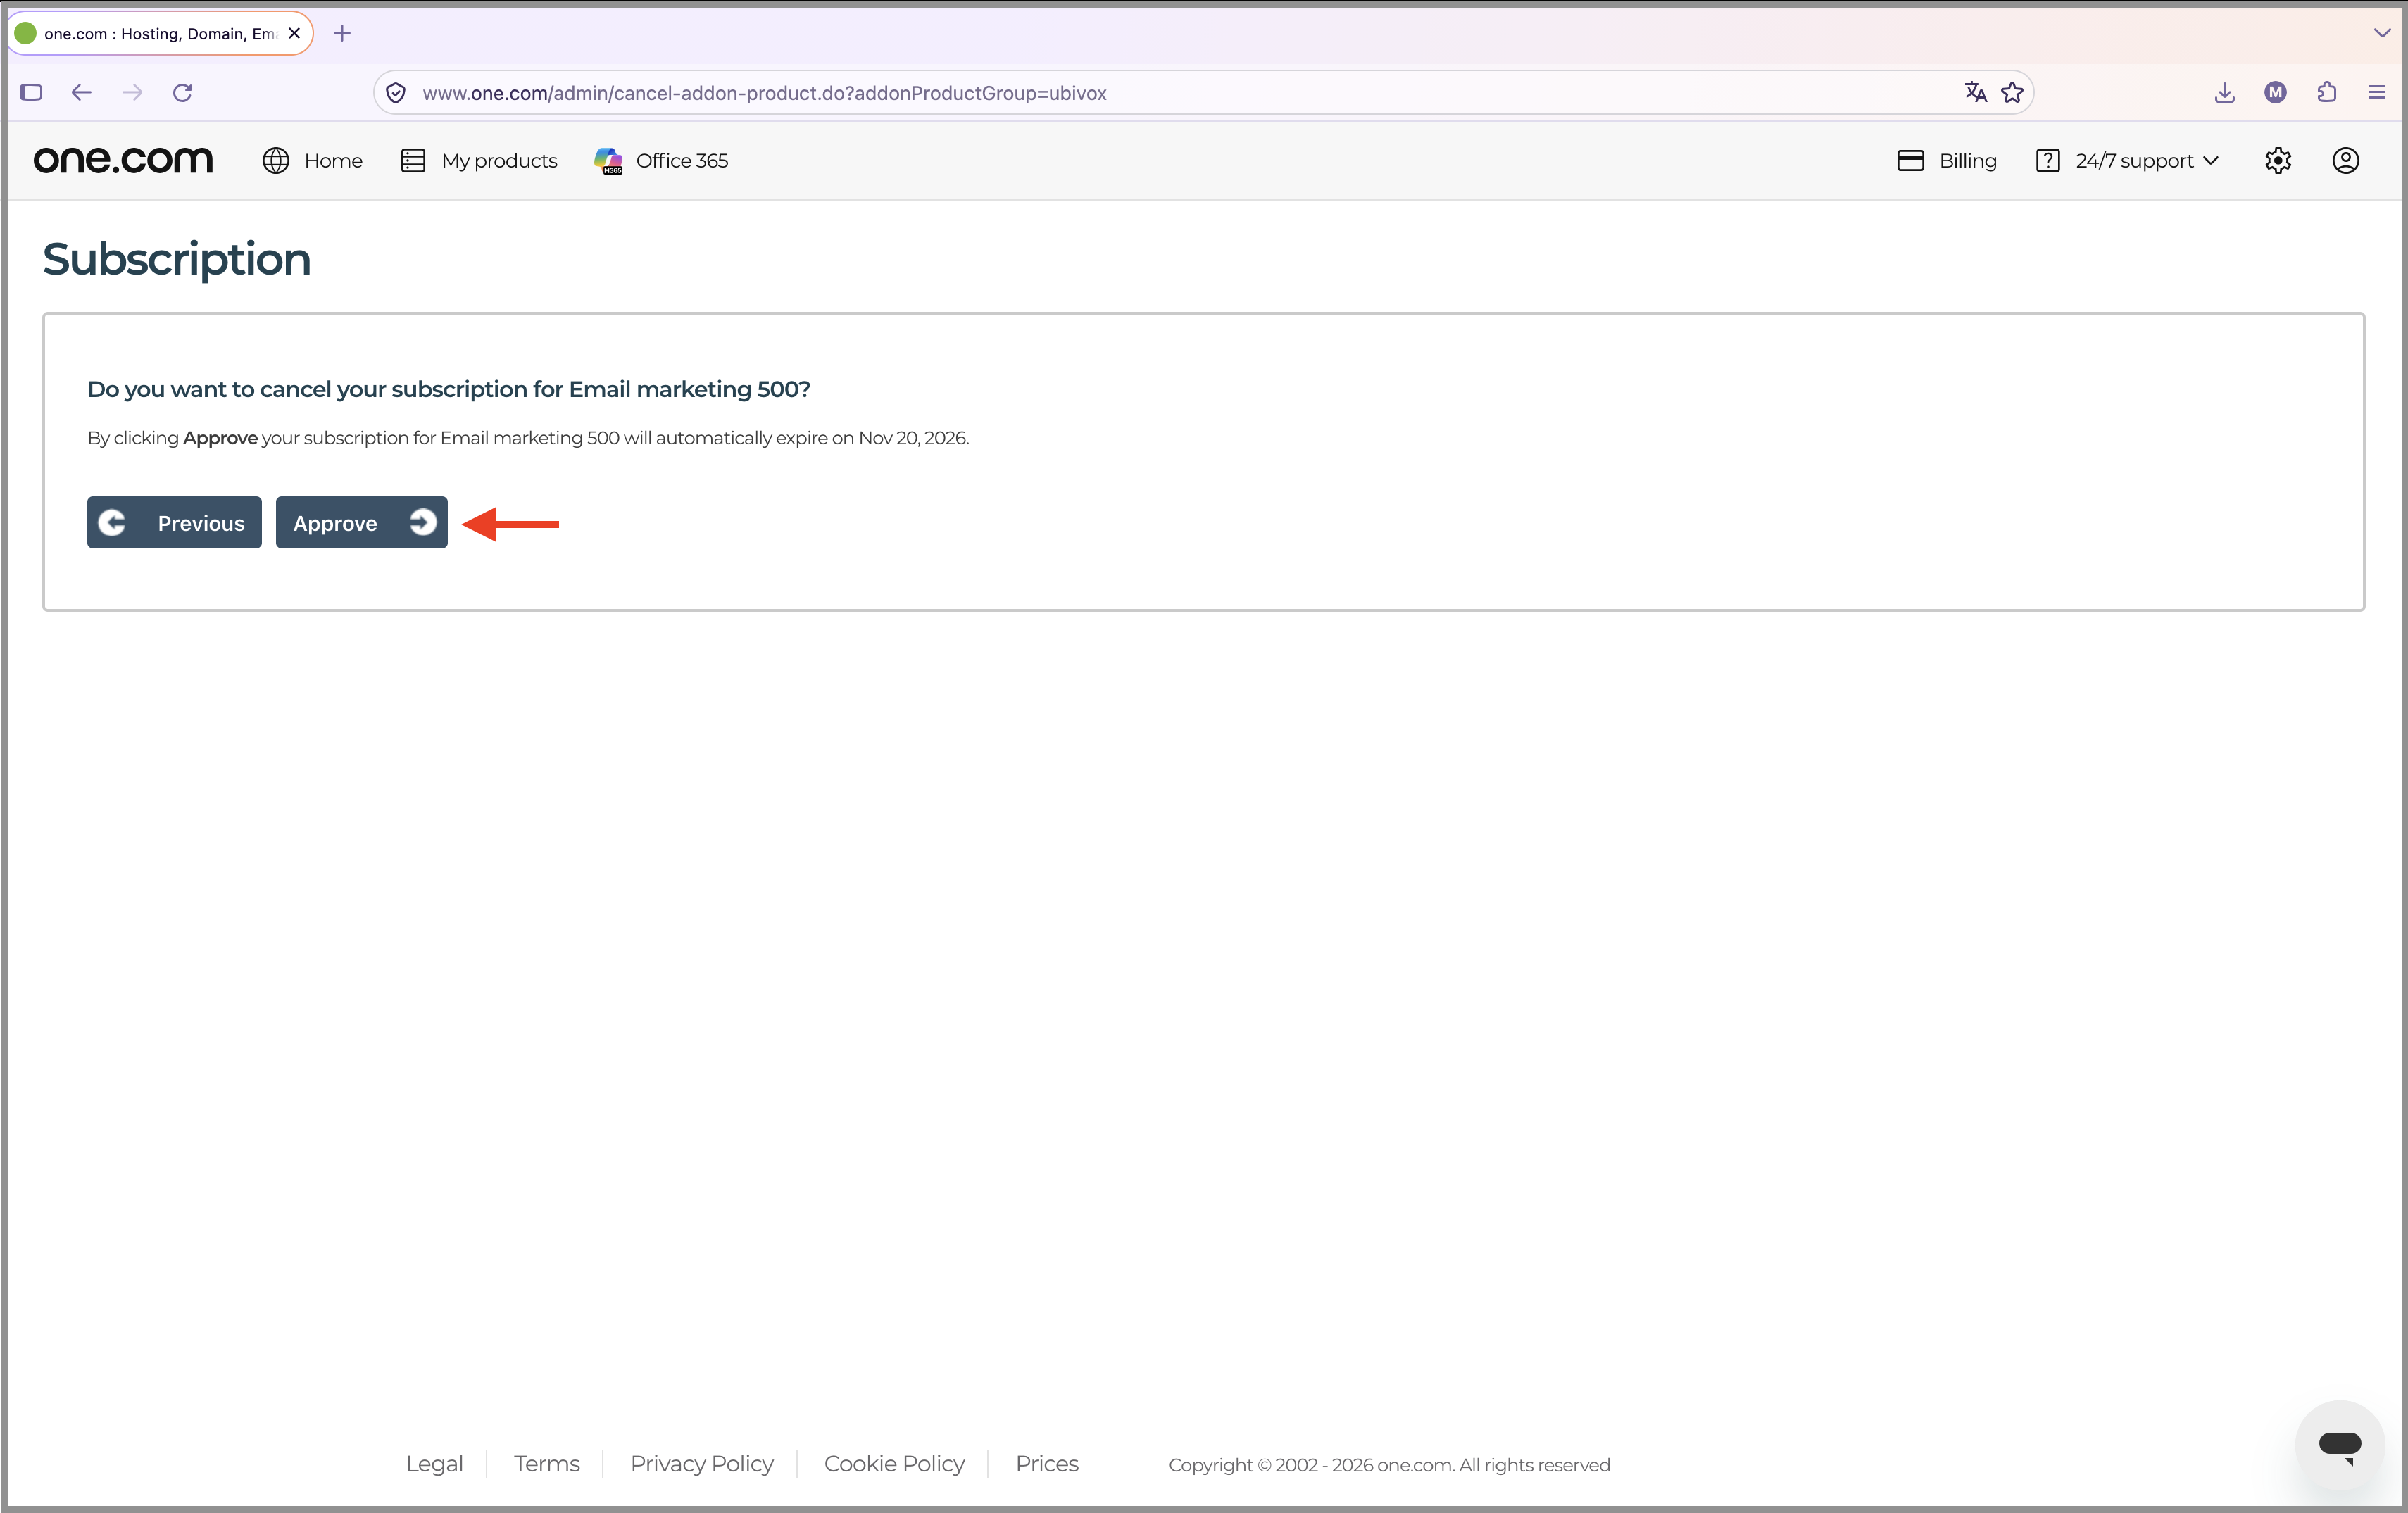Go to Office 365 section
The image size is (2408, 1513).
(661, 160)
